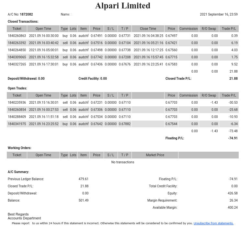The height and width of the screenshot is (233, 251).
Task: Click the Balance value 501.49
Action: point(84,200)
